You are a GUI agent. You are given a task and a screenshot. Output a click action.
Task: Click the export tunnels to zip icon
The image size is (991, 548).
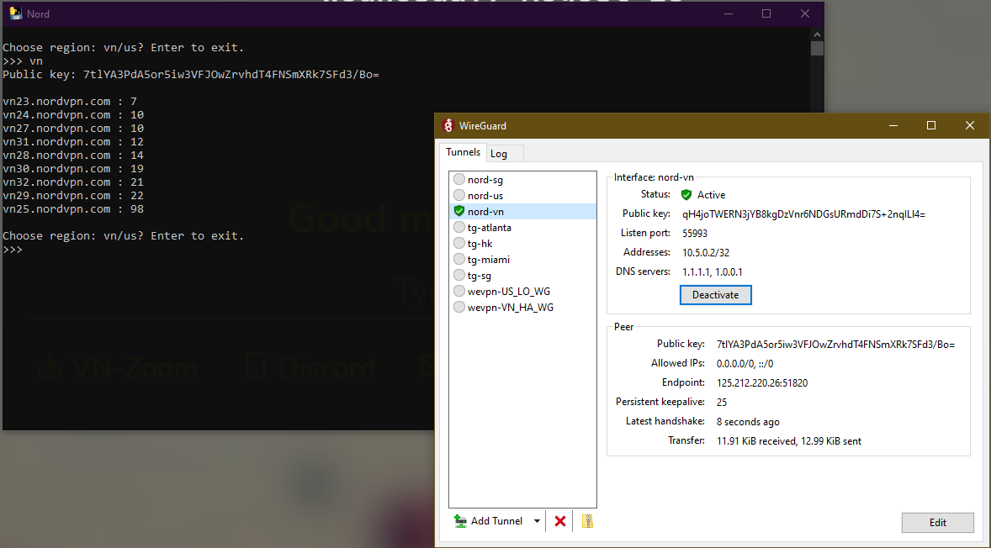(x=588, y=521)
